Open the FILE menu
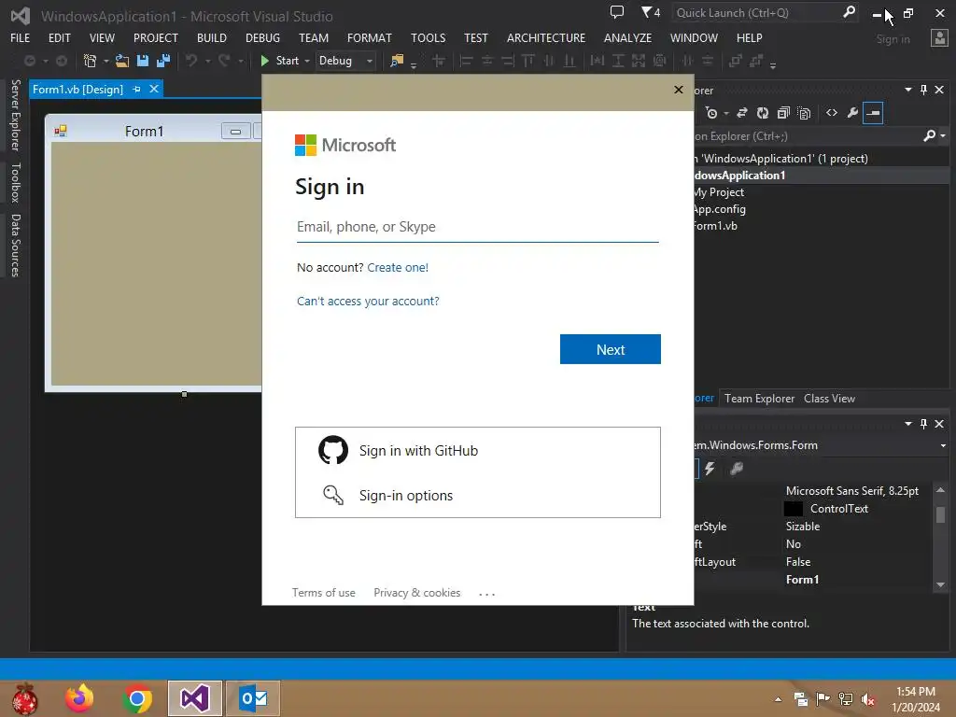The height and width of the screenshot is (717, 956). pos(21,37)
